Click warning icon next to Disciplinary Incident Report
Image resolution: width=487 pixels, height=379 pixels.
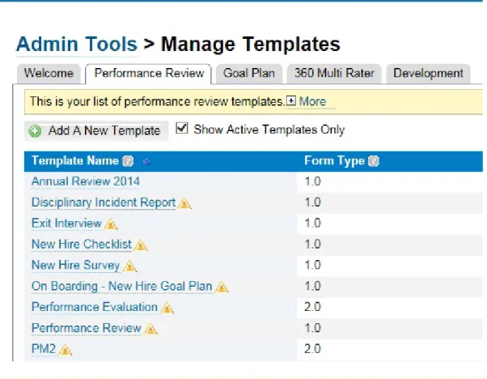pyautogui.click(x=184, y=203)
